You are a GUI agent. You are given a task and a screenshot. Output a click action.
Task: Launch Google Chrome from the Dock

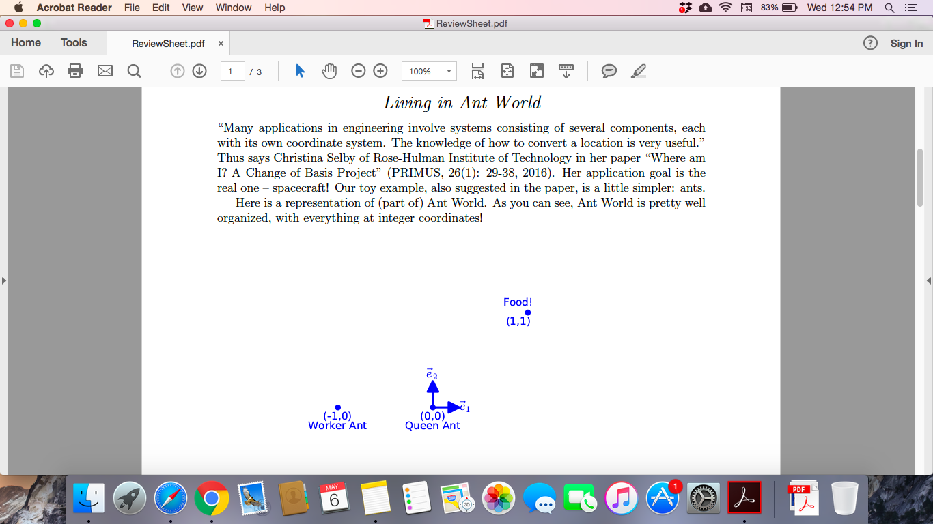tap(213, 498)
